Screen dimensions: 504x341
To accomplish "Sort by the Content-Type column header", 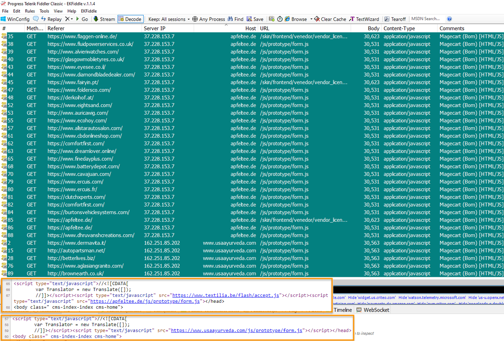I will 409,29.
